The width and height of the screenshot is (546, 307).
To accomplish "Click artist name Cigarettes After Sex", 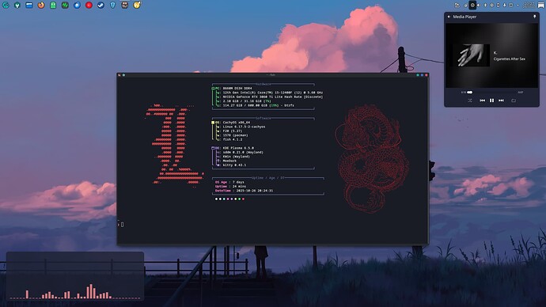I will [509, 59].
